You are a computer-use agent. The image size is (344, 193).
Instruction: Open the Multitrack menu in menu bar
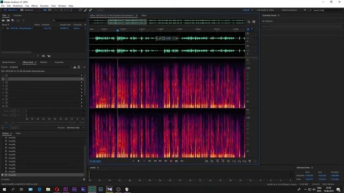coord(18,6)
